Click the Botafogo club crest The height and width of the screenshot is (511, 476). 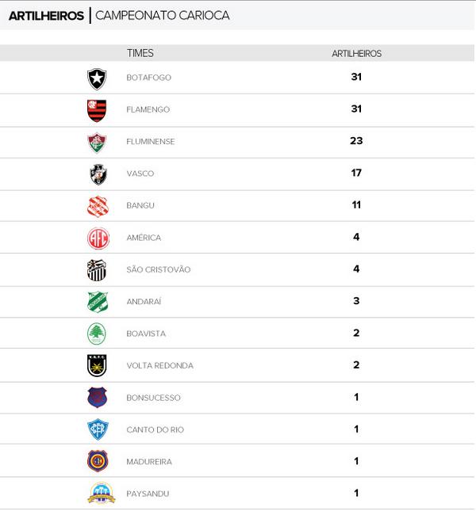click(97, 78)
